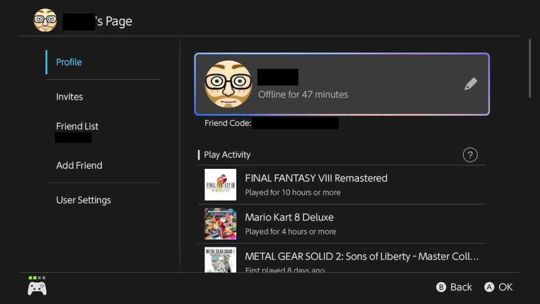Image resolution: width=540 pixels, height=304 pixels.
Task: Open the Profile section in the sidebar
Action: [69, 62]
